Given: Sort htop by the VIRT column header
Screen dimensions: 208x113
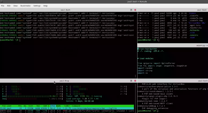Looking at the screenshot, I should 31,106.
